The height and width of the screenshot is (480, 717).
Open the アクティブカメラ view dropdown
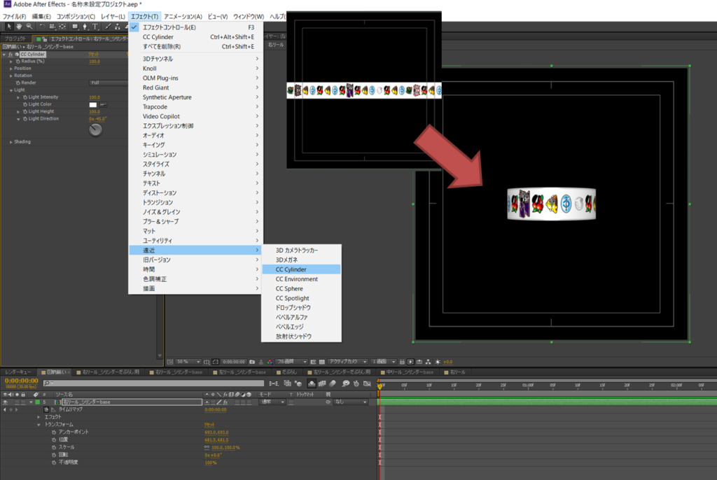point(347,362)
